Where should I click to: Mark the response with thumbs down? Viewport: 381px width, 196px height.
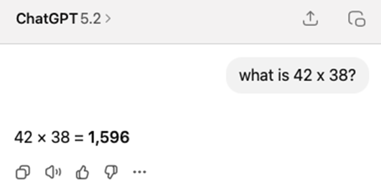coord(111,172)
